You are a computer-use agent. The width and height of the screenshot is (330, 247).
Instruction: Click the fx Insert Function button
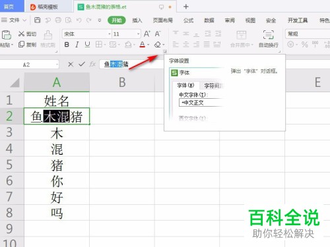pyautogui.click(x=92, y=65)
